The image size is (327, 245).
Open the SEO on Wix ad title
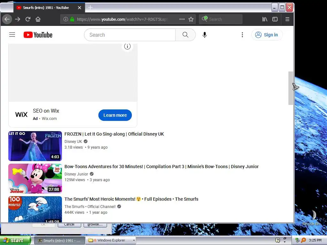tap(46, 111)
